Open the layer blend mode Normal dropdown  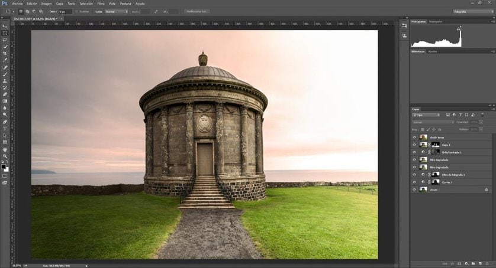pyautogui.click(x=432, y=122)
